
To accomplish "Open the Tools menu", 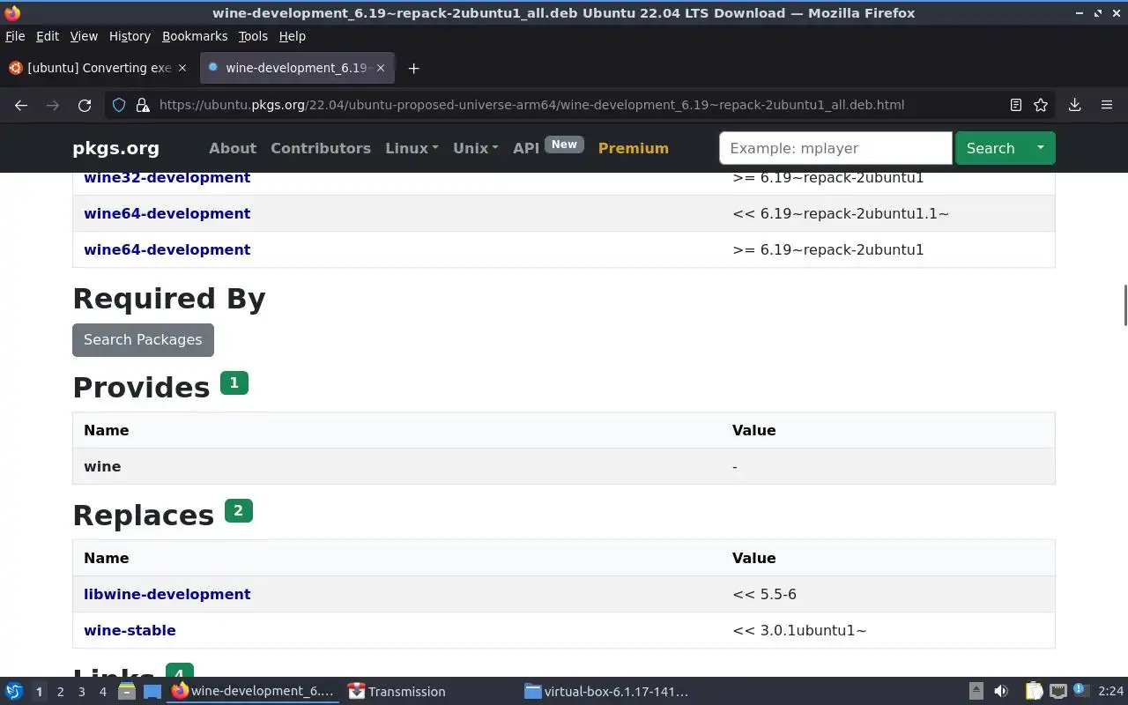I will (x=253, y=36).
